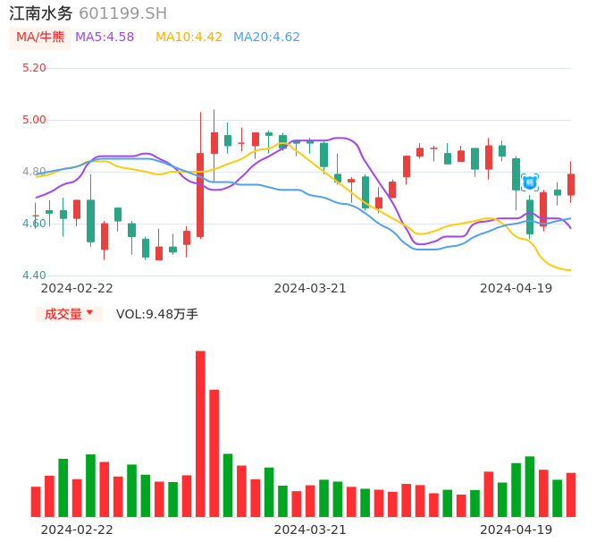The image size is (613, 542).
Task: Click the VOL:9.48万手 volume readout
Action: tap(157, 314)
